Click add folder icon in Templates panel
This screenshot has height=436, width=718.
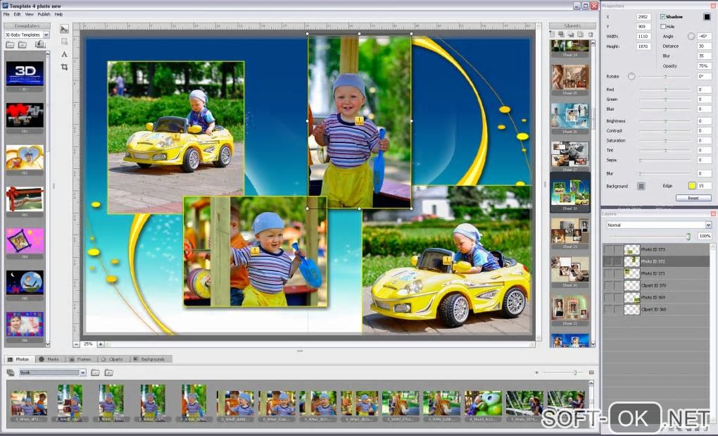[23, 44]
